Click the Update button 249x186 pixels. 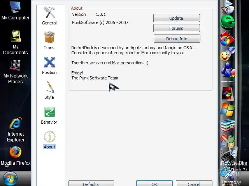pyautogui.click(x=176, y=18)
